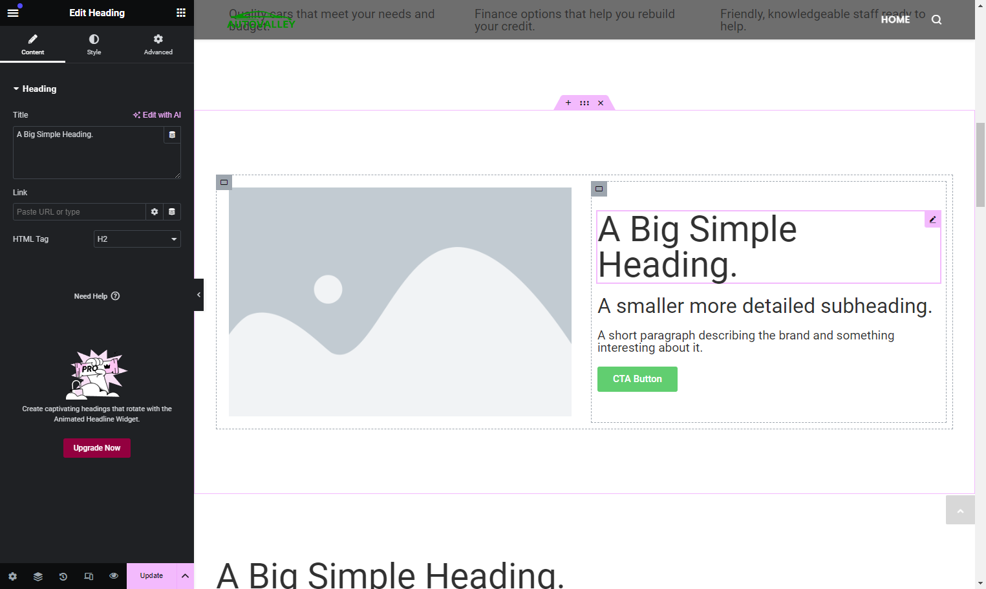Select the subheading text widget
The image size is (986, 589).
[x=765, y=306]
